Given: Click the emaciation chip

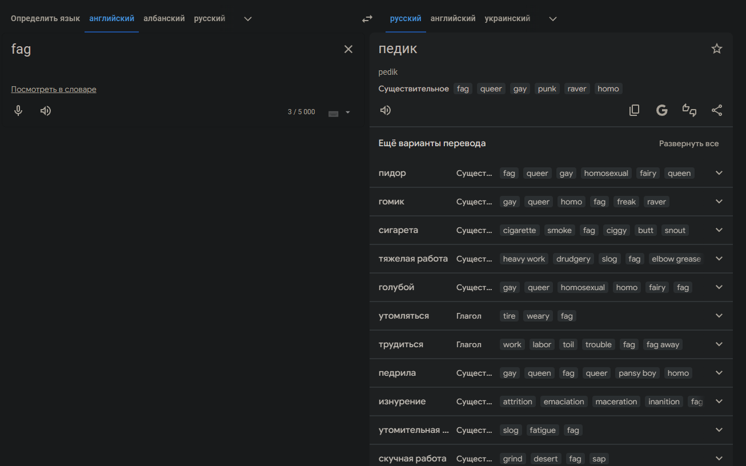Looking at the screenshot, I should pyautogui.click(x=564, y=401).
